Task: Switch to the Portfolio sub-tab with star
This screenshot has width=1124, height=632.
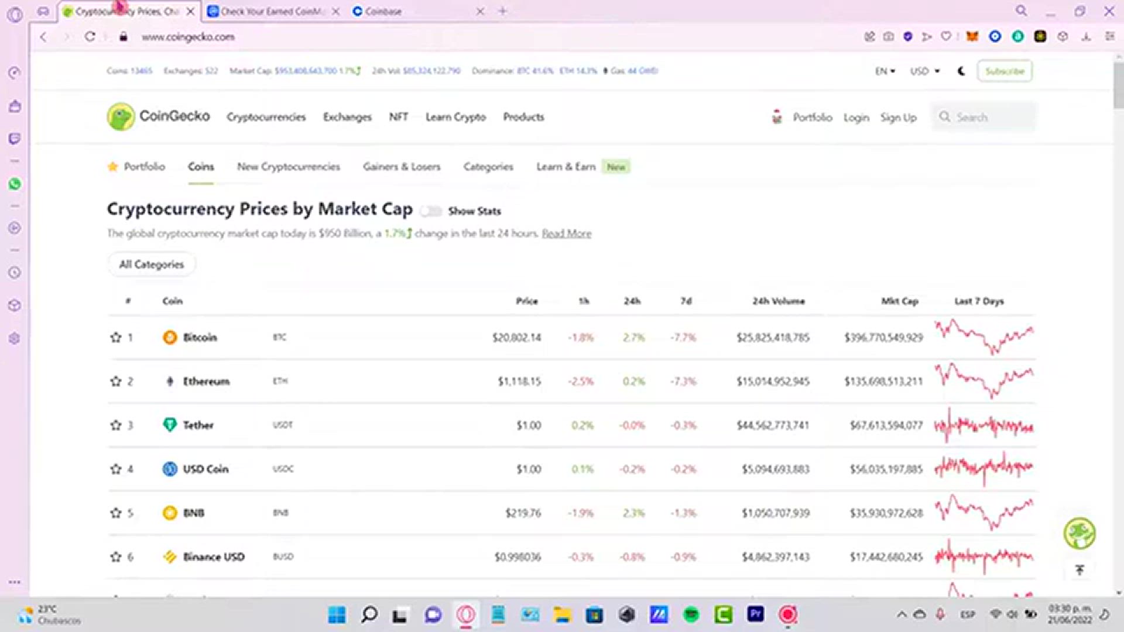Action: (136, 167)
